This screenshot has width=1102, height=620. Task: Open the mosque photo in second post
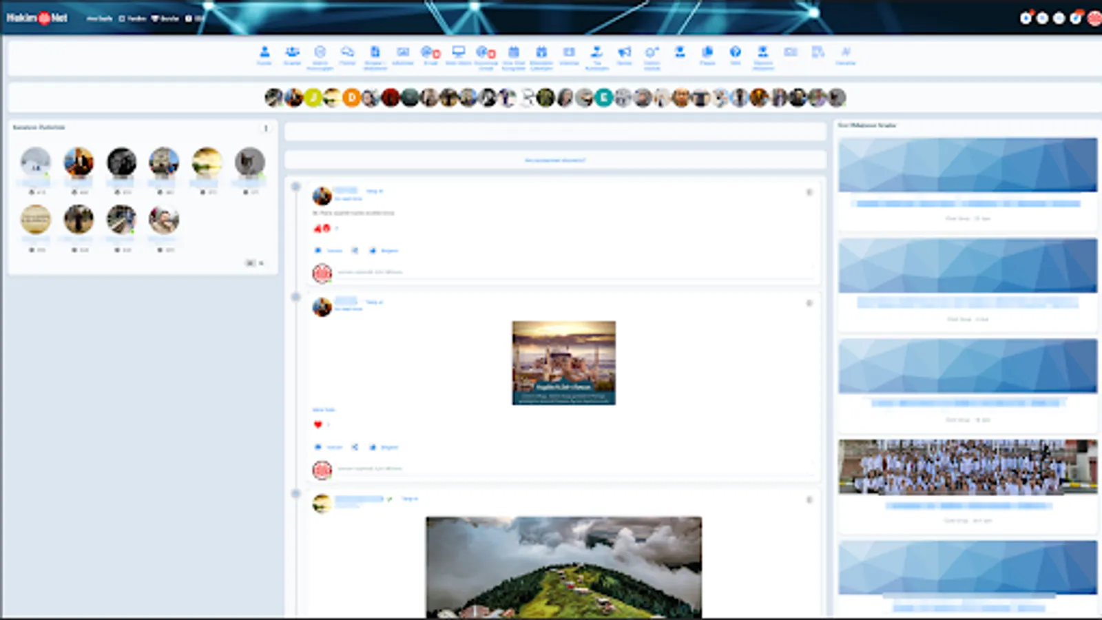tap(563, 363)
